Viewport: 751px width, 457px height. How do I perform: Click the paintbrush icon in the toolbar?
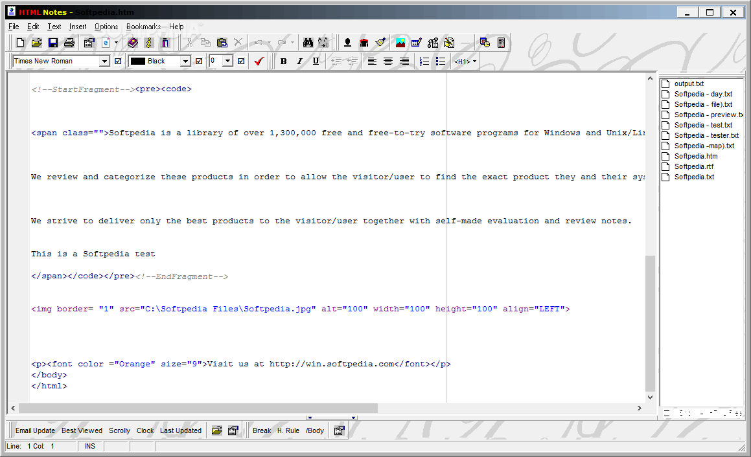pyautogui.click(x=380, y=43)
